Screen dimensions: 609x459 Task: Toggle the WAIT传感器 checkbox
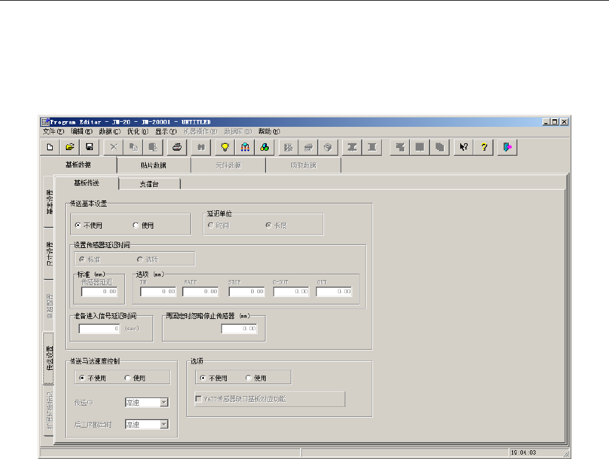pos(199,399)
